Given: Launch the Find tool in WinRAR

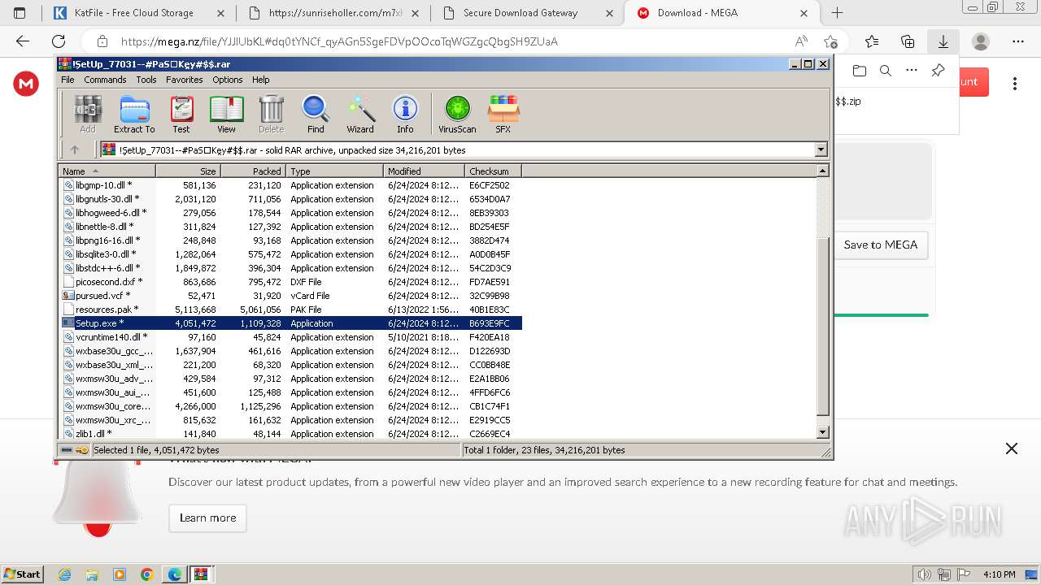Looking at the screenshot, I should [316, 115].
